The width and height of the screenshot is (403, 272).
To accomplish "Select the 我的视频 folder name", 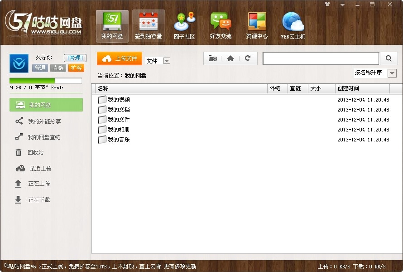I will (119, 100).
